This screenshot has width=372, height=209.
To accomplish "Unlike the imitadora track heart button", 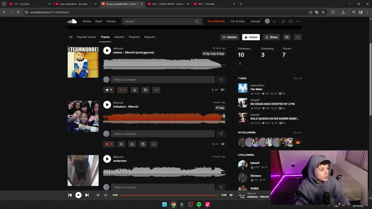I will (x=109, y=144).
